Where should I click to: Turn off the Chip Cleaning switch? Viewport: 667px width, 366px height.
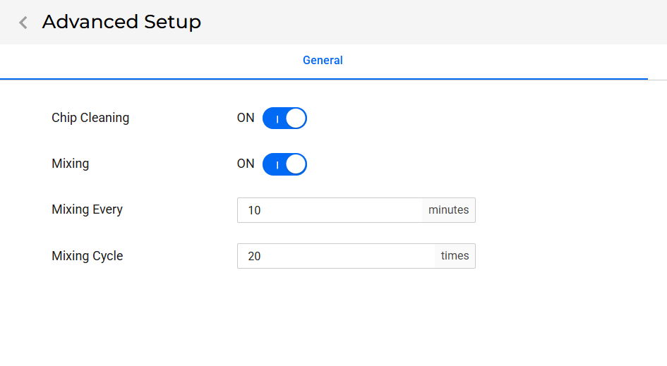tap(284, 118)
